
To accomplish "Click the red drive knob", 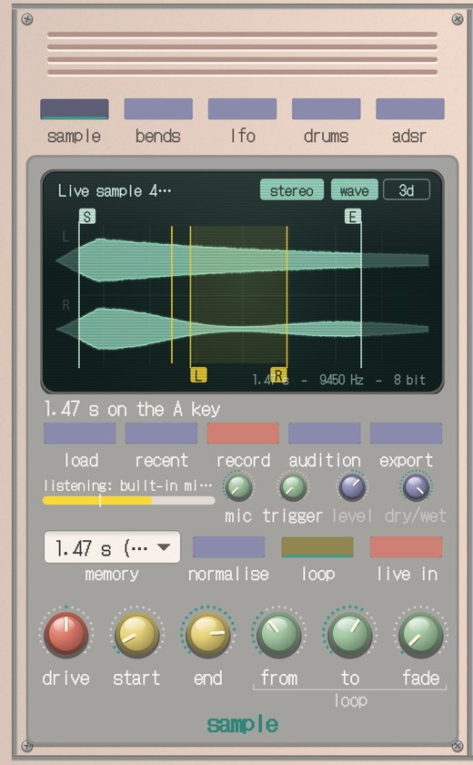I will [x=66, y=633].
